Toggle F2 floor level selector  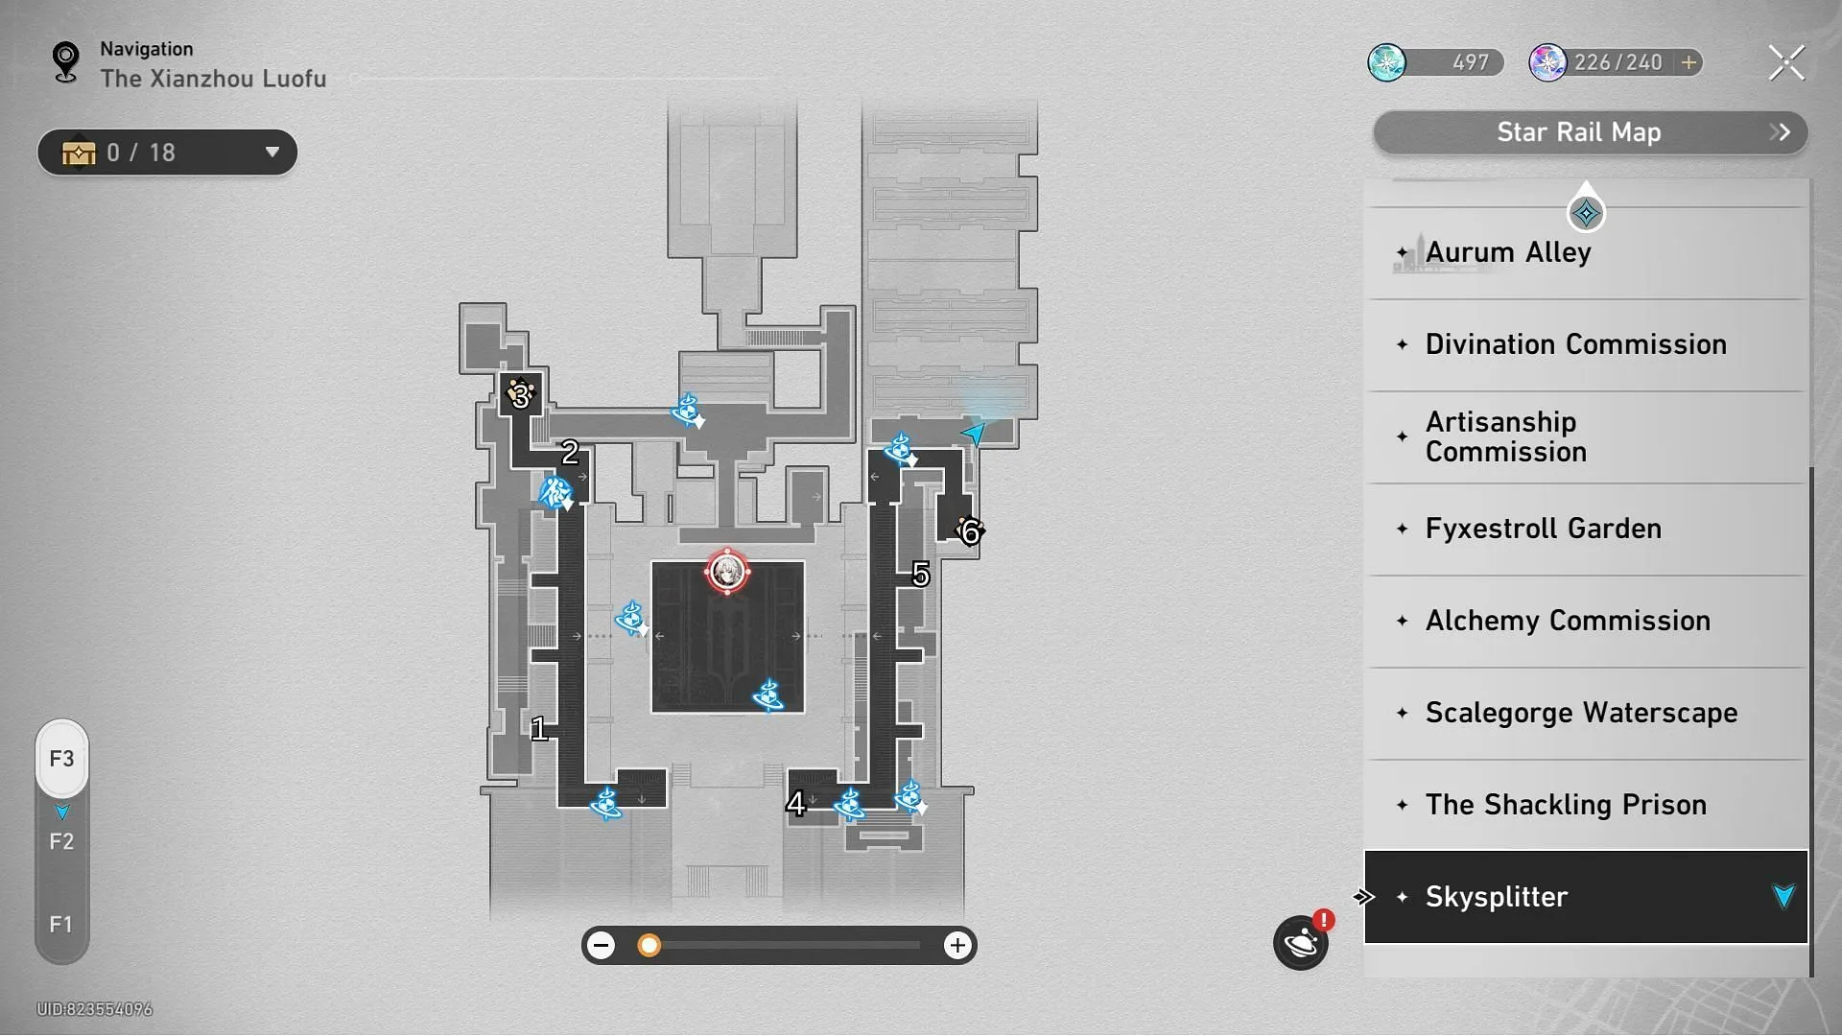pos(60,841)
